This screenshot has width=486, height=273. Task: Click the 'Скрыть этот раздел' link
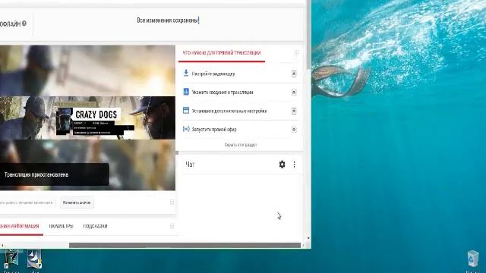(x=241, y=145)
